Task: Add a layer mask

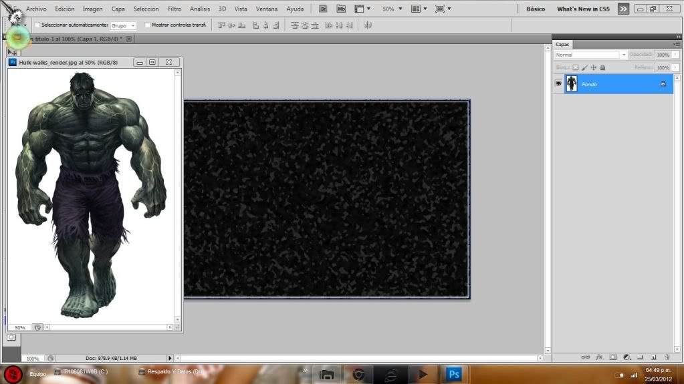Action: pos(613,357)
